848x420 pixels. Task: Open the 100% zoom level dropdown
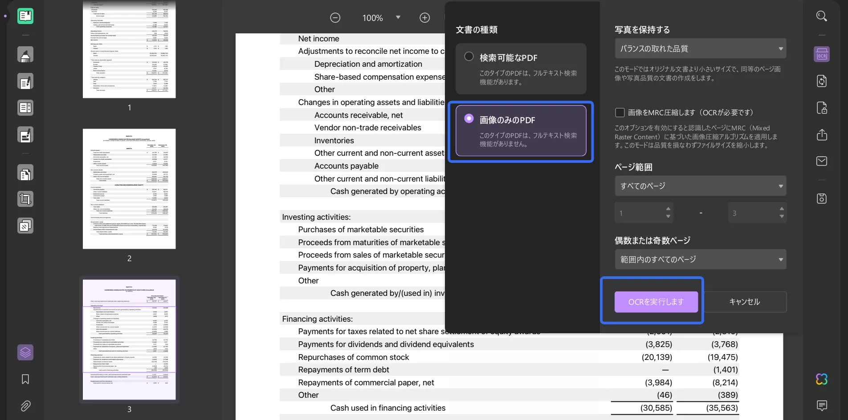coord(398,18)
